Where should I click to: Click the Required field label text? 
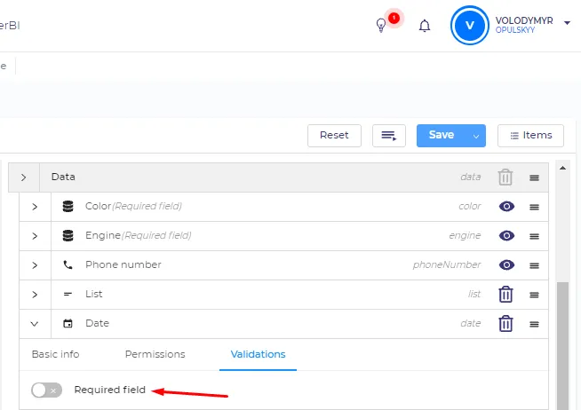pyautogui.click(x=109, y=390)
